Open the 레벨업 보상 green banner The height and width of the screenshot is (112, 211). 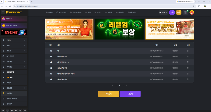[119, 29]
